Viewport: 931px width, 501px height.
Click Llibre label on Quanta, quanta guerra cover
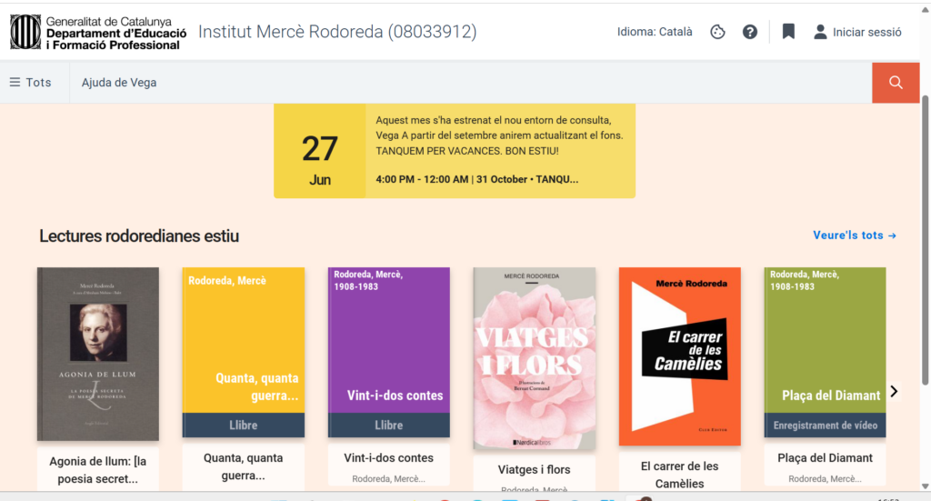(244, 425)
